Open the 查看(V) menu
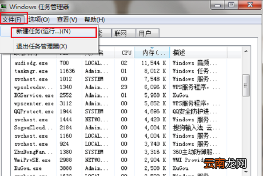 (67, 20)
